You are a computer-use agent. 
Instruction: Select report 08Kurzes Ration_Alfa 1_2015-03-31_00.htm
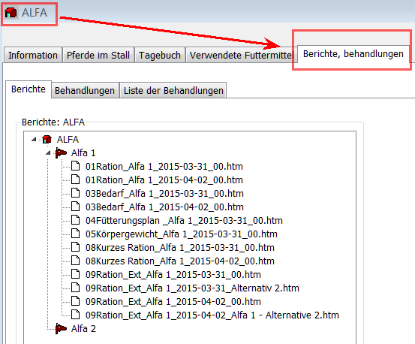click(x=180, y=247)
